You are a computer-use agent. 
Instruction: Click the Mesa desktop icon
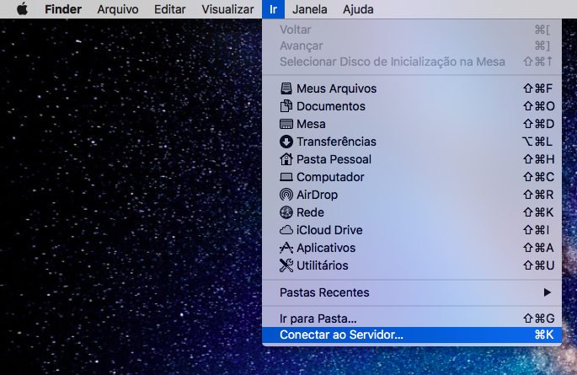(x=286, y=124)
